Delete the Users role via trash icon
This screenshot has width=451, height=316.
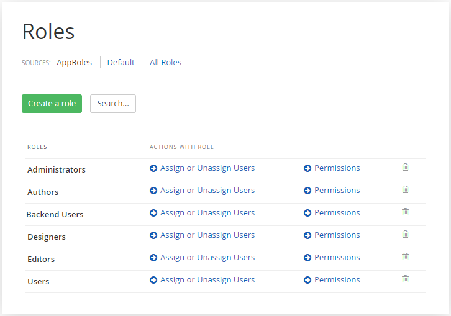tap(405, 279)
